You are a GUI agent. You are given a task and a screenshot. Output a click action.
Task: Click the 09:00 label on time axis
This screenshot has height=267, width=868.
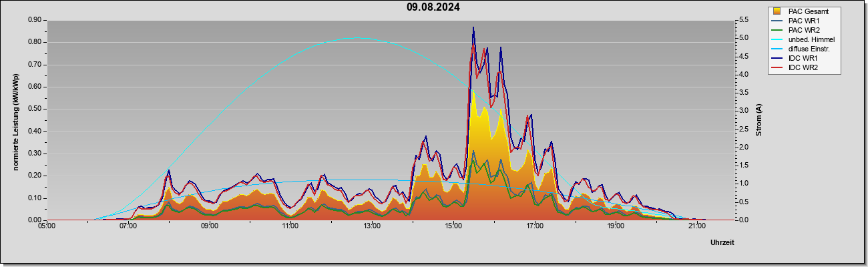tap(210, 226)
